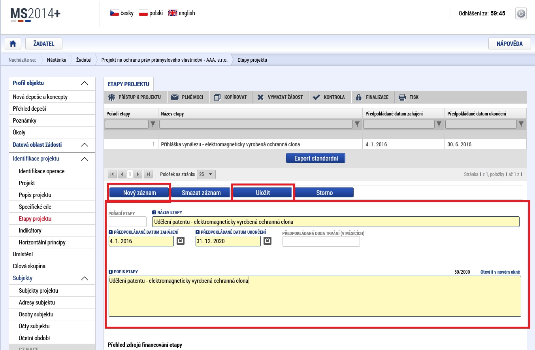The width and height of the screenshot is (535, 350).
Task: Open Subjekty projektu in sidebar
Action: click(52, 291)
